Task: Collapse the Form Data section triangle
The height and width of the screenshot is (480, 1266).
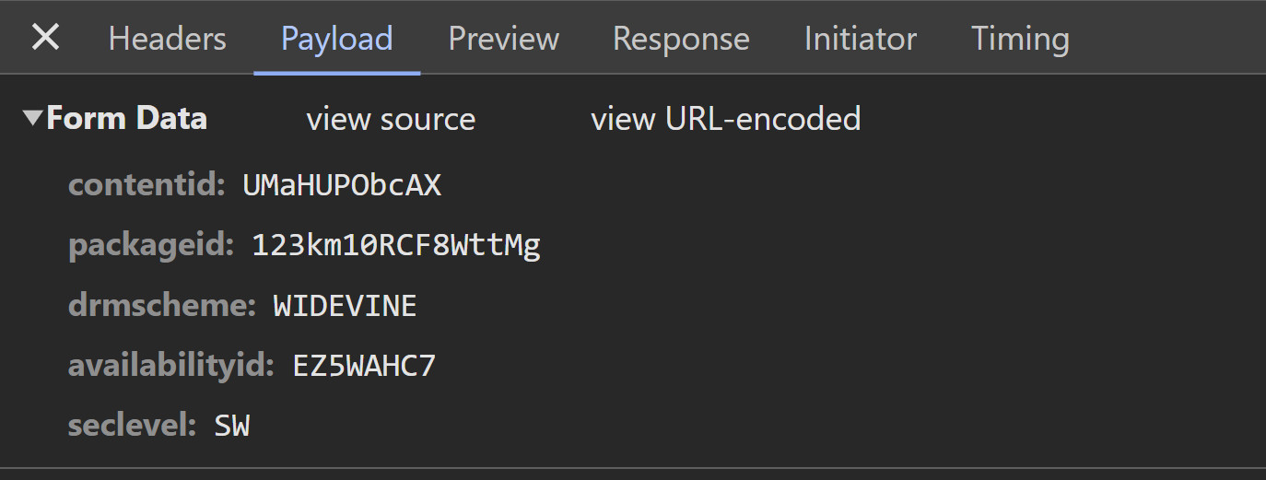Action: point(33,118)
